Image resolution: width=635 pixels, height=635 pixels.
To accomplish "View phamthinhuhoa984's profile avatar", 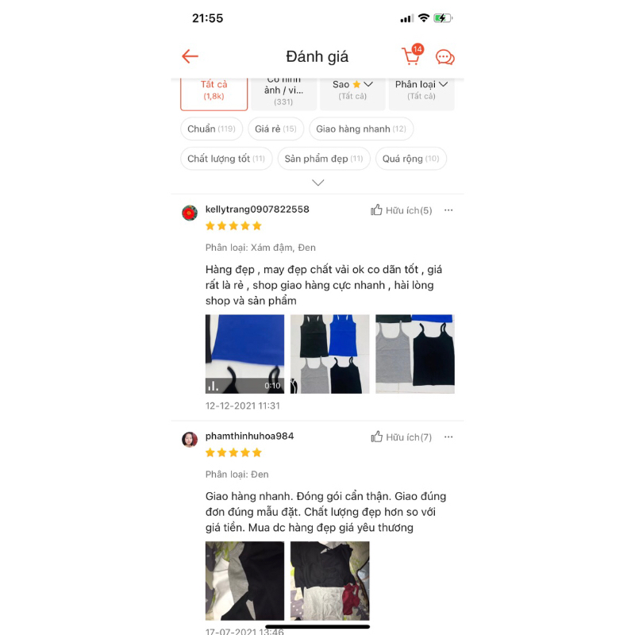I will coord(190,440).
